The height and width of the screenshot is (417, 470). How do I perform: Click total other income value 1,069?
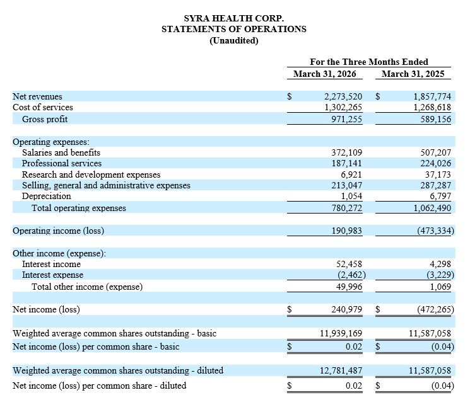[440, 287]
